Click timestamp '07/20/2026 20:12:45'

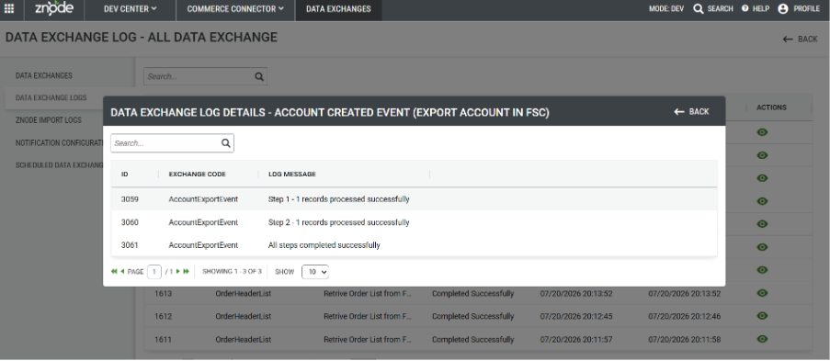point(576,316)
